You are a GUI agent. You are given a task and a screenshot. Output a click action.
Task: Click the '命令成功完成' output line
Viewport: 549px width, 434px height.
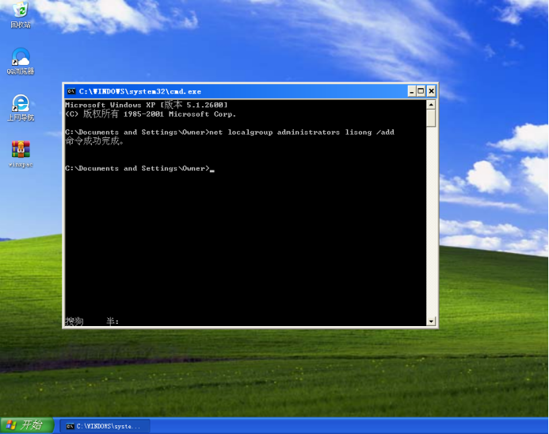94,141
